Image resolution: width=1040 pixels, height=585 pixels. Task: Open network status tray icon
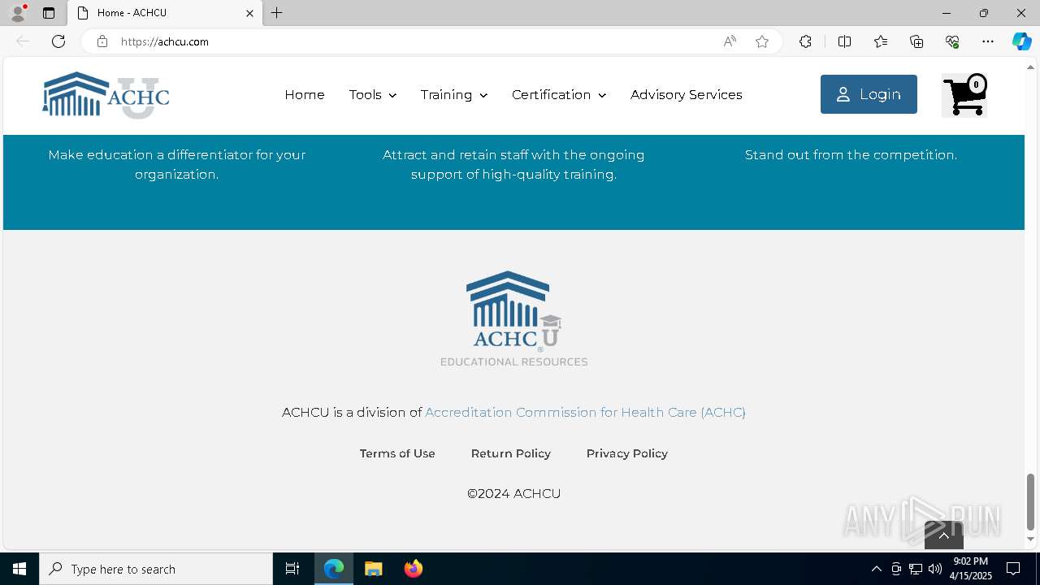pos(916,569)
